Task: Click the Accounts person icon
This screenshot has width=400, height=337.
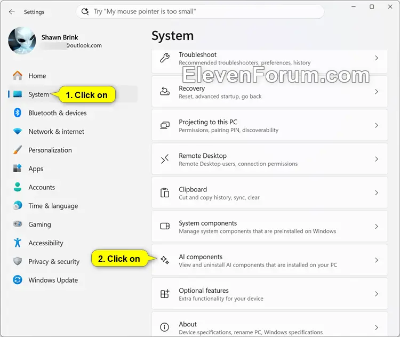Action: click(18, 187)
